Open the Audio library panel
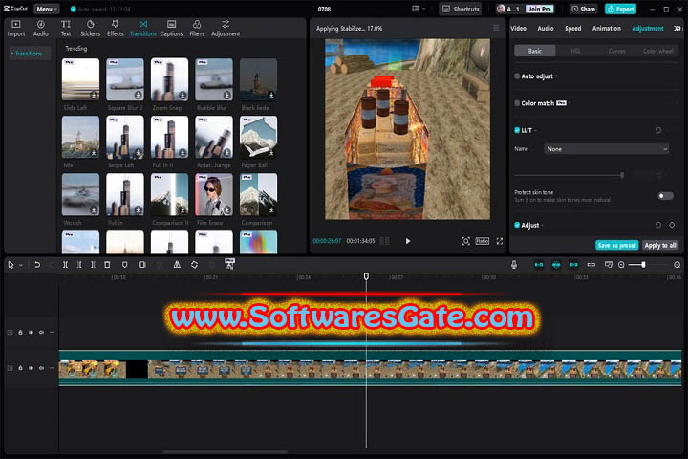 (41, 29)
